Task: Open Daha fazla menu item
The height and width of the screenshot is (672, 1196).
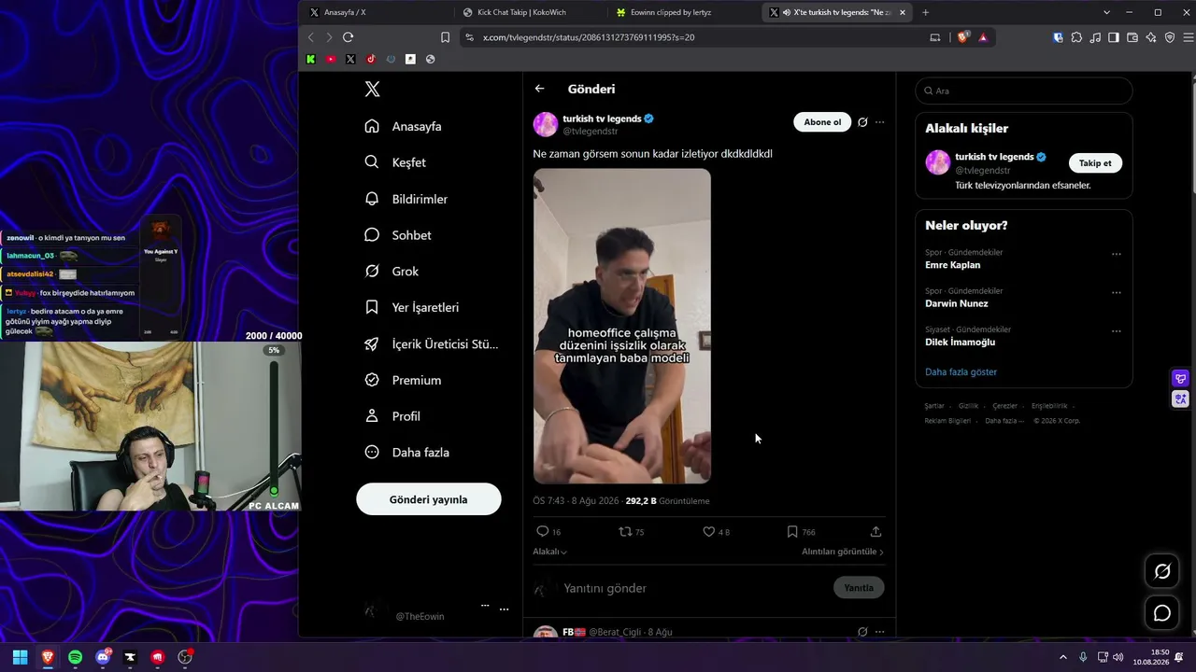Action: point(407,453)
